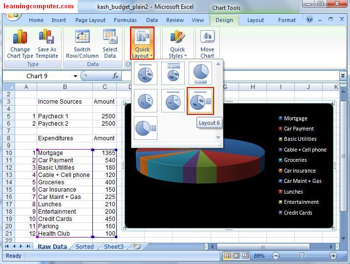Open the Review ribbon tab
Screen dimensions: 350x264
175,20
